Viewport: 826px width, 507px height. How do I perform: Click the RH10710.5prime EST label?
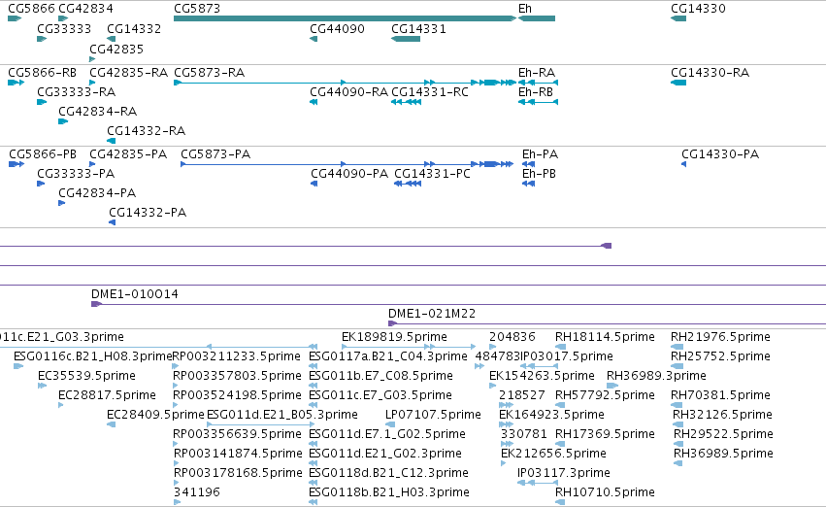(605, 492)
